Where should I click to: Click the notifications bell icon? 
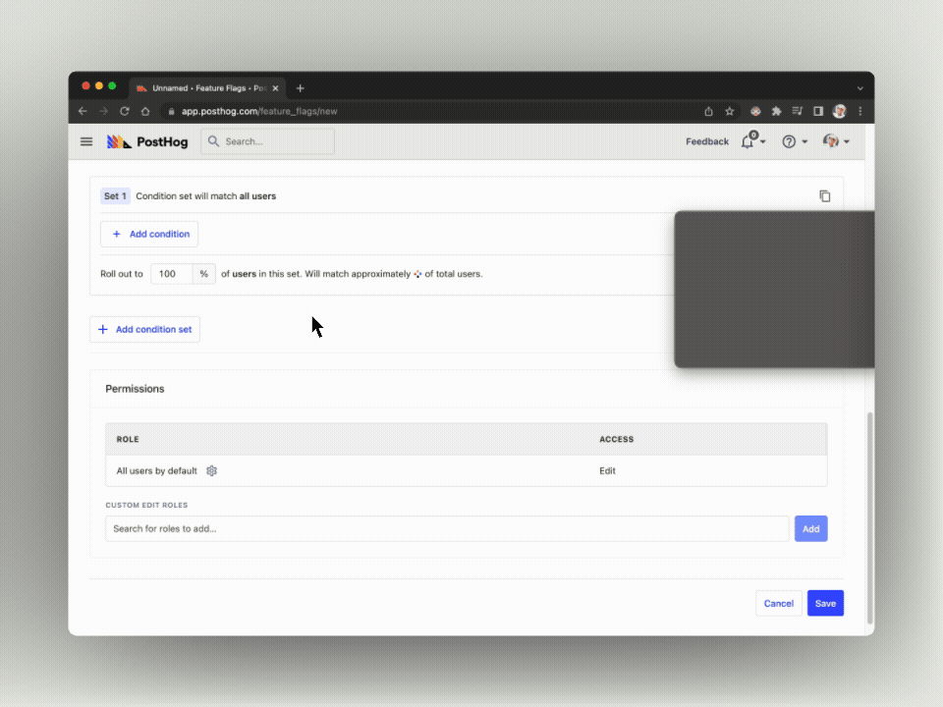pos(749,141)
